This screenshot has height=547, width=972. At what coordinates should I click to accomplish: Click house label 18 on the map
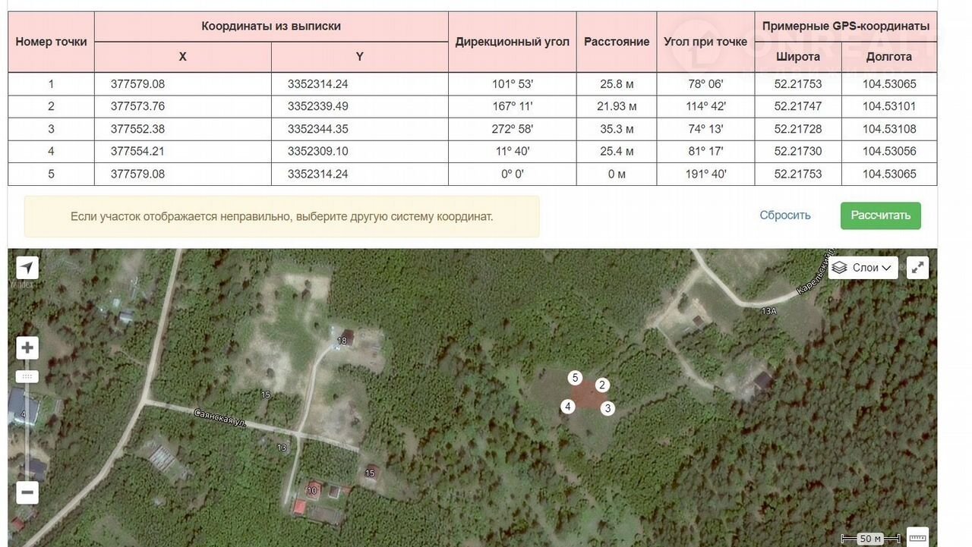click(342, 341)
